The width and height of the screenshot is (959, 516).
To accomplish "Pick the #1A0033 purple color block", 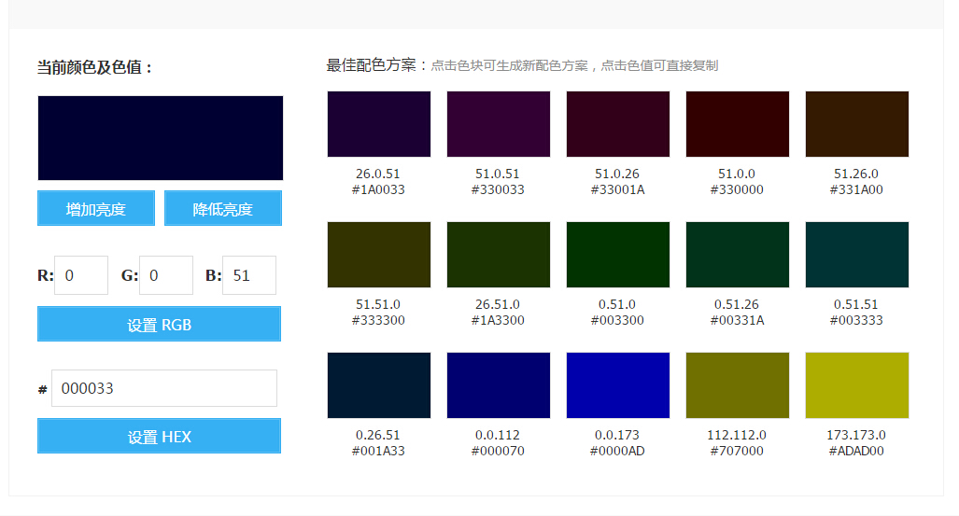I will tap(379, 124).
